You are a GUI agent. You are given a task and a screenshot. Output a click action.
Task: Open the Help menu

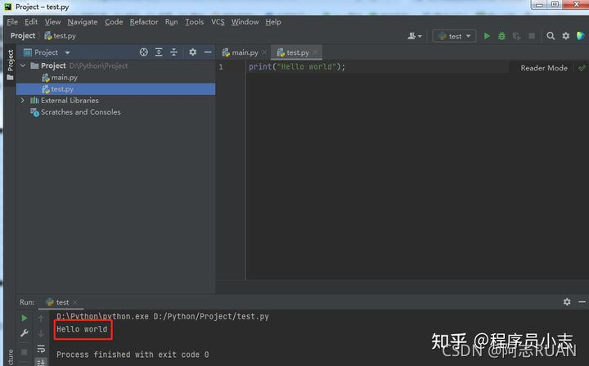coord(273,22)
